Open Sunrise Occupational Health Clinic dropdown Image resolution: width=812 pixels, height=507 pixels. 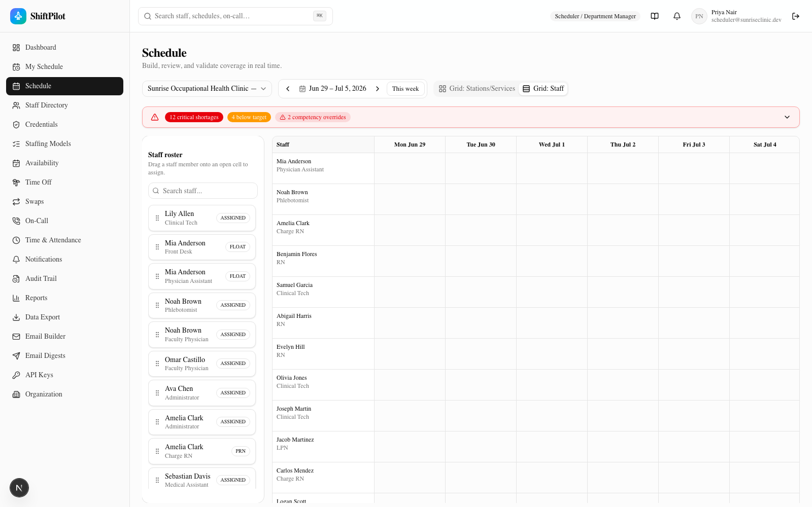click(x=207, y=89)
